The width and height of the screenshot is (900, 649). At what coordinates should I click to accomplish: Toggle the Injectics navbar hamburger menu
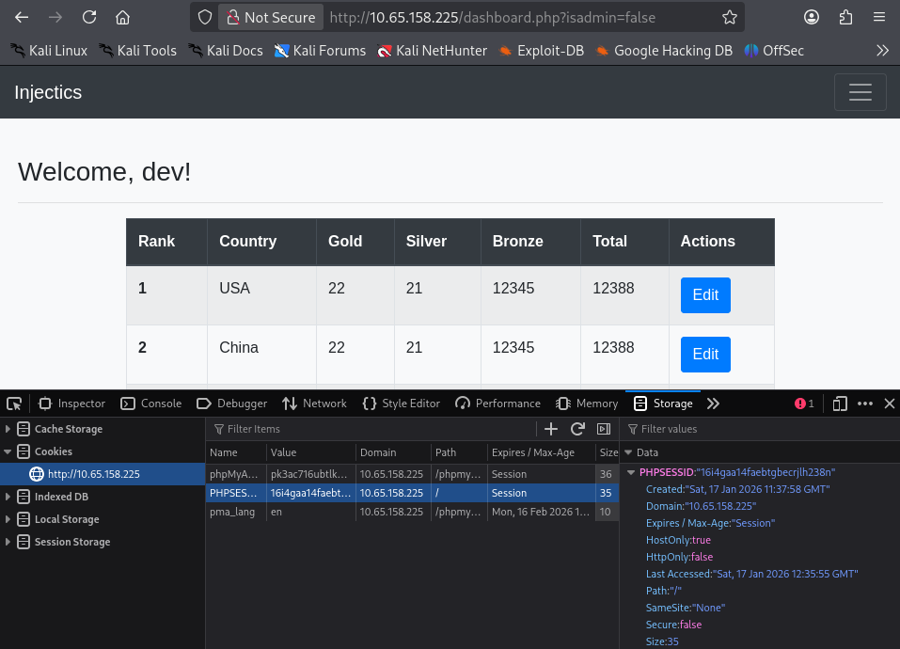pos(860,92)
